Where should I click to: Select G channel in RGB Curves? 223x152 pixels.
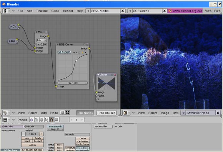[x=66, y=52]
